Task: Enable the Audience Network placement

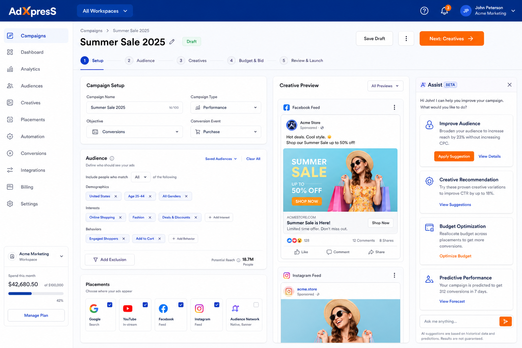Action: coord(256,305)
